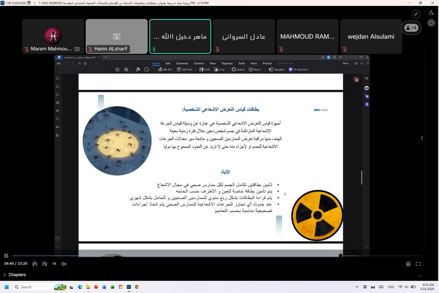The image size is (439, 293).
Task: Open the comments sidebar icon
Action: pyautogui.click(x=57, y=94)
